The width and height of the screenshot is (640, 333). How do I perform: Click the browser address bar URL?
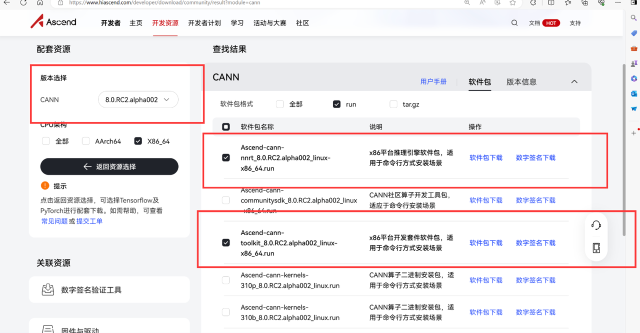pyautogui.click(x=164, y=2)
